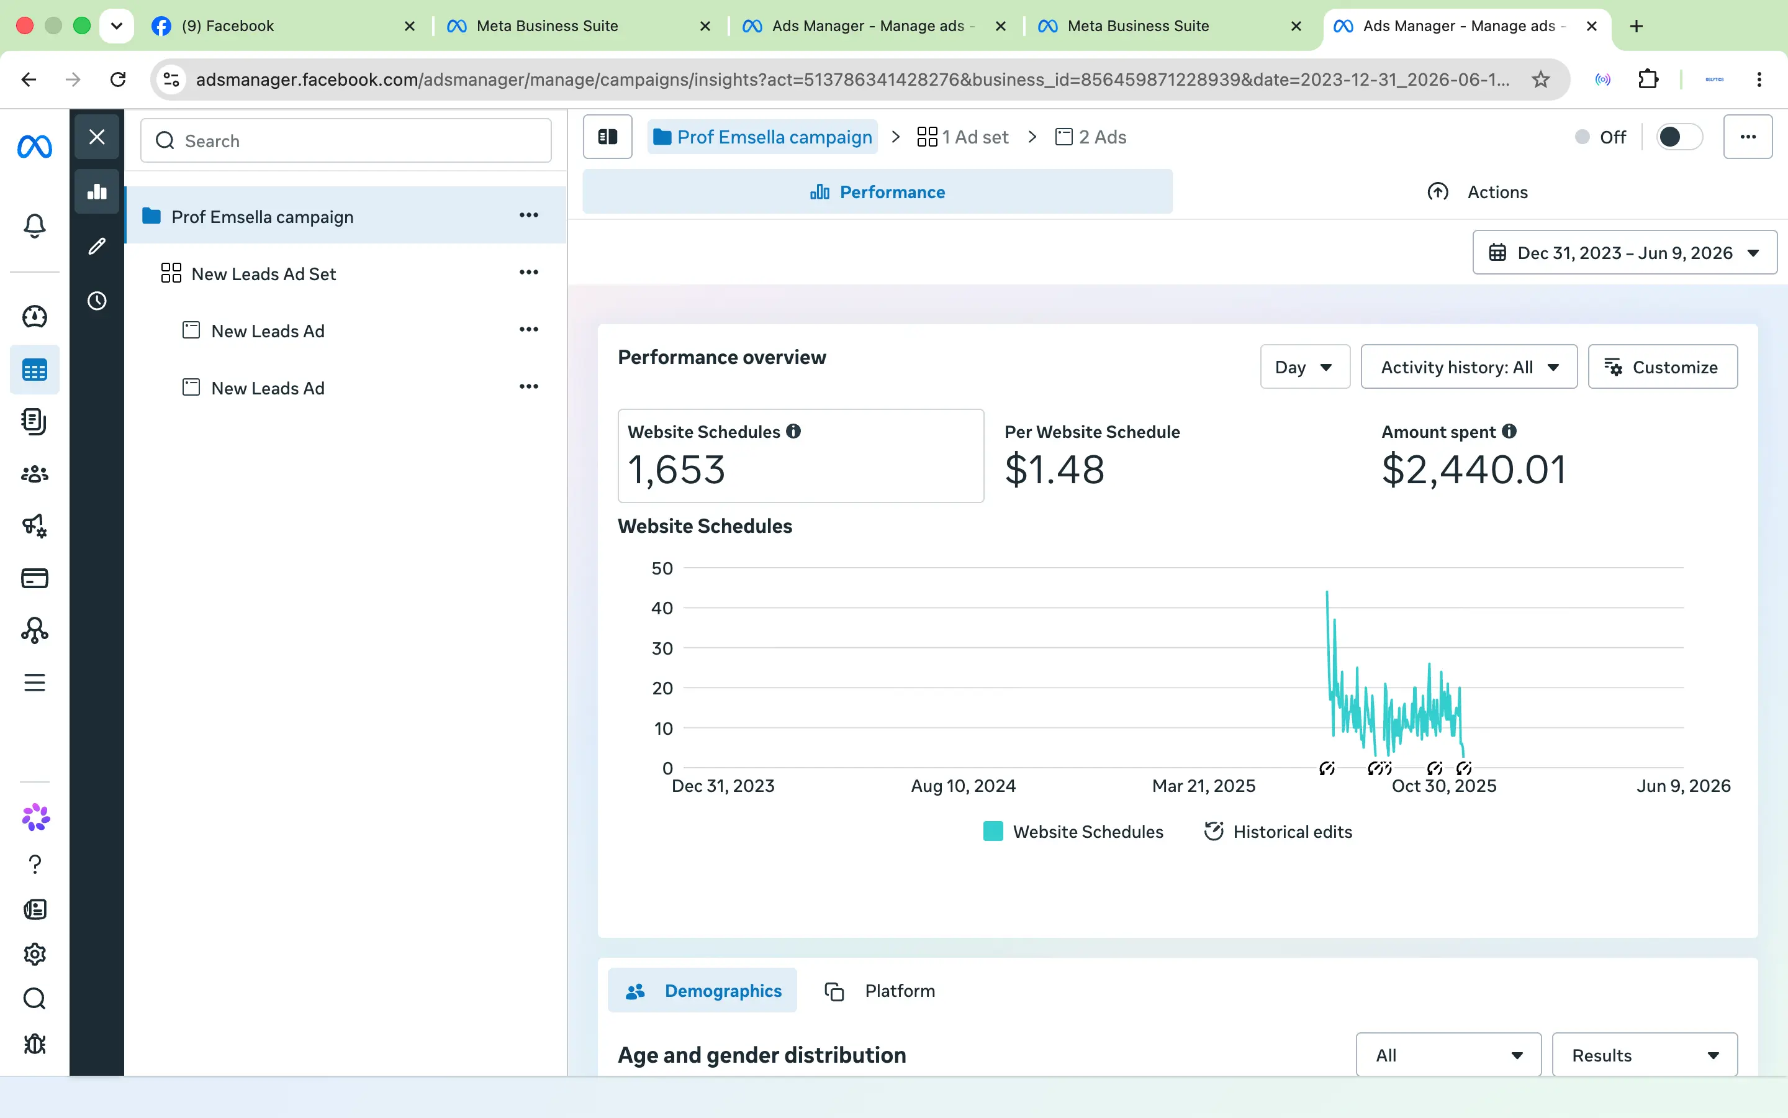Open the date range picker
The height and width of the screenshot is (1118, 1788).
(x=1624, y=253)
